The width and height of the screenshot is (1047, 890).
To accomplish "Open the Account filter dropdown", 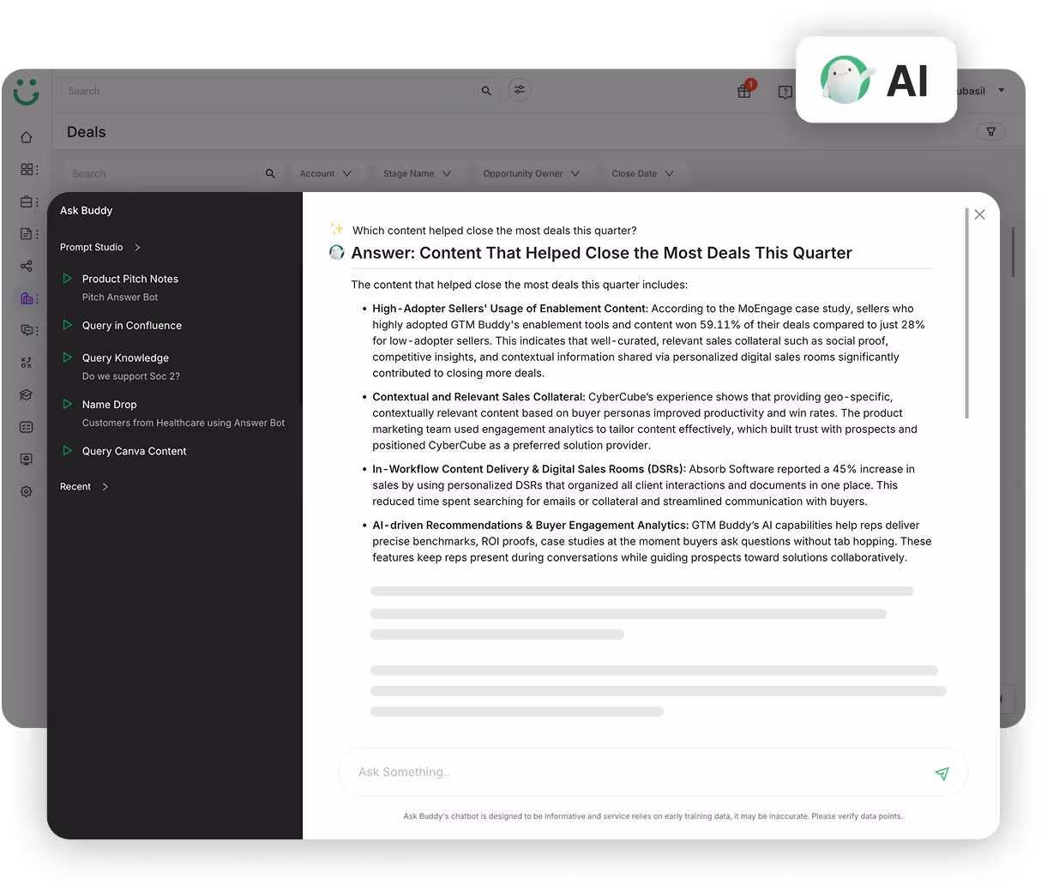I will [325, 174].
